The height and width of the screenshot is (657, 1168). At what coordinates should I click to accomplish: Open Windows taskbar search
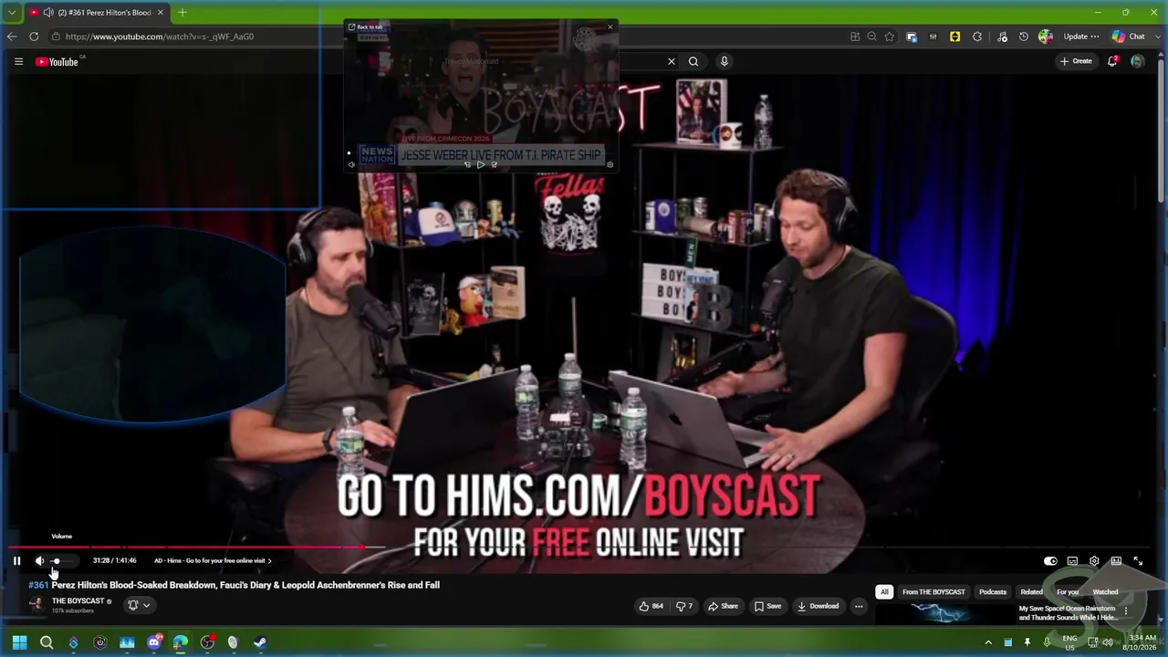pos(47,642)
